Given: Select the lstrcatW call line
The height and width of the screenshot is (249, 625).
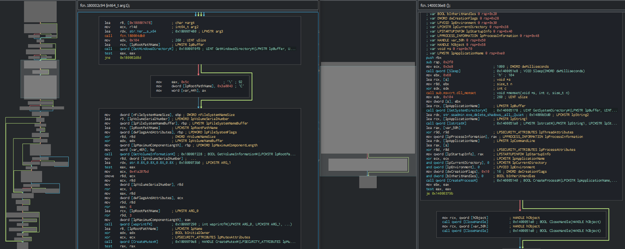Looking at the screenshot, I should [x=521, y=122].
